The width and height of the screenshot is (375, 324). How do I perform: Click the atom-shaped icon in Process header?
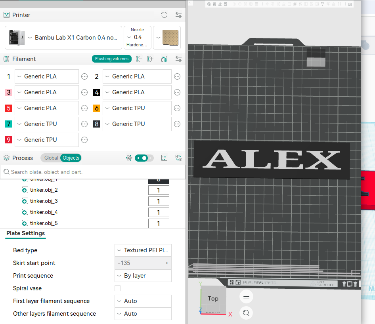pyautogui.click(x=129, y=158)
